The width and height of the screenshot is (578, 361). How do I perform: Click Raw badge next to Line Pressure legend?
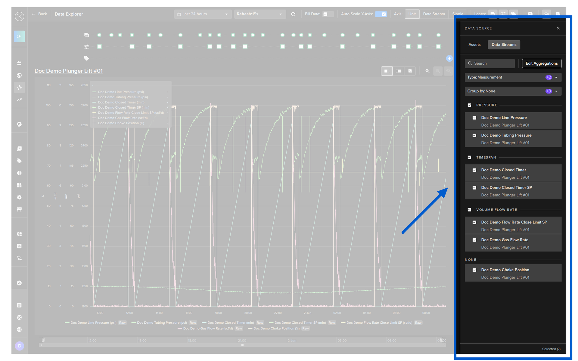click(x=122, y=323)
